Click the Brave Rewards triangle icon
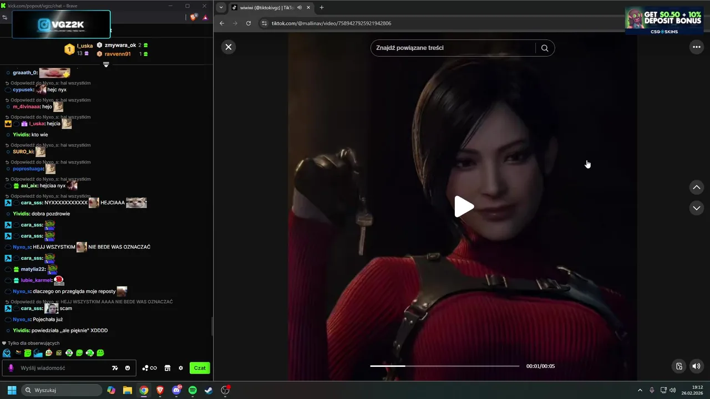Image resolution: width=710 pixels, height=399 pixels. (x=205, y=17)
